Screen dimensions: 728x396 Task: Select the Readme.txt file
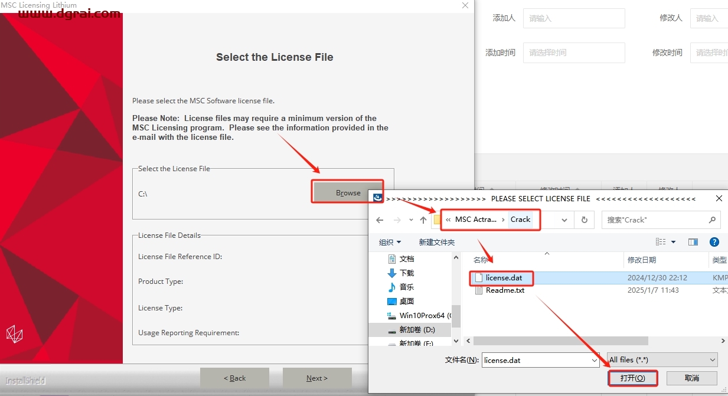(505, 290)
